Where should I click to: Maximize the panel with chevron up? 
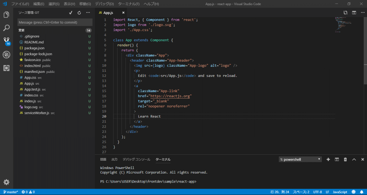click(x=354, y=160)
